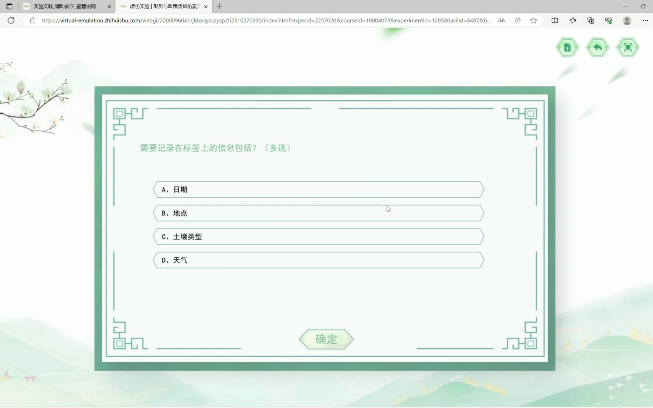Viewport: 653px width, 408px height.
Task: Open user profile avatar
Action: coord(627,20)
